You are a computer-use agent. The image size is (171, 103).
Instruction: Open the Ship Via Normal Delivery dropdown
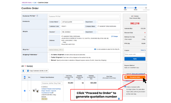[x=56, y=50]
